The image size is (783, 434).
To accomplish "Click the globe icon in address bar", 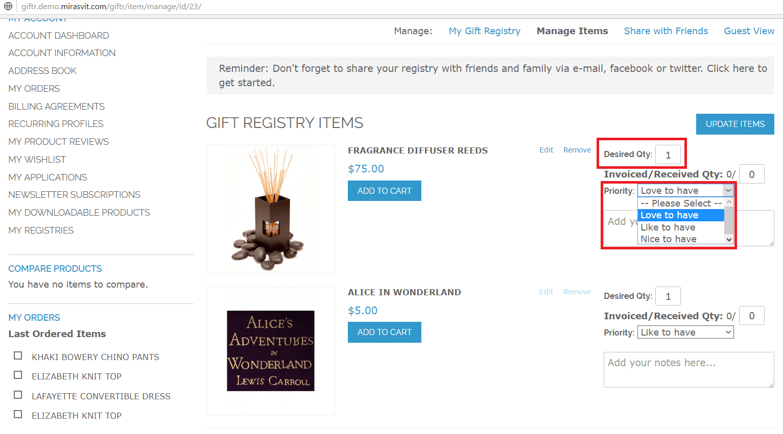I will coord(8,7).
